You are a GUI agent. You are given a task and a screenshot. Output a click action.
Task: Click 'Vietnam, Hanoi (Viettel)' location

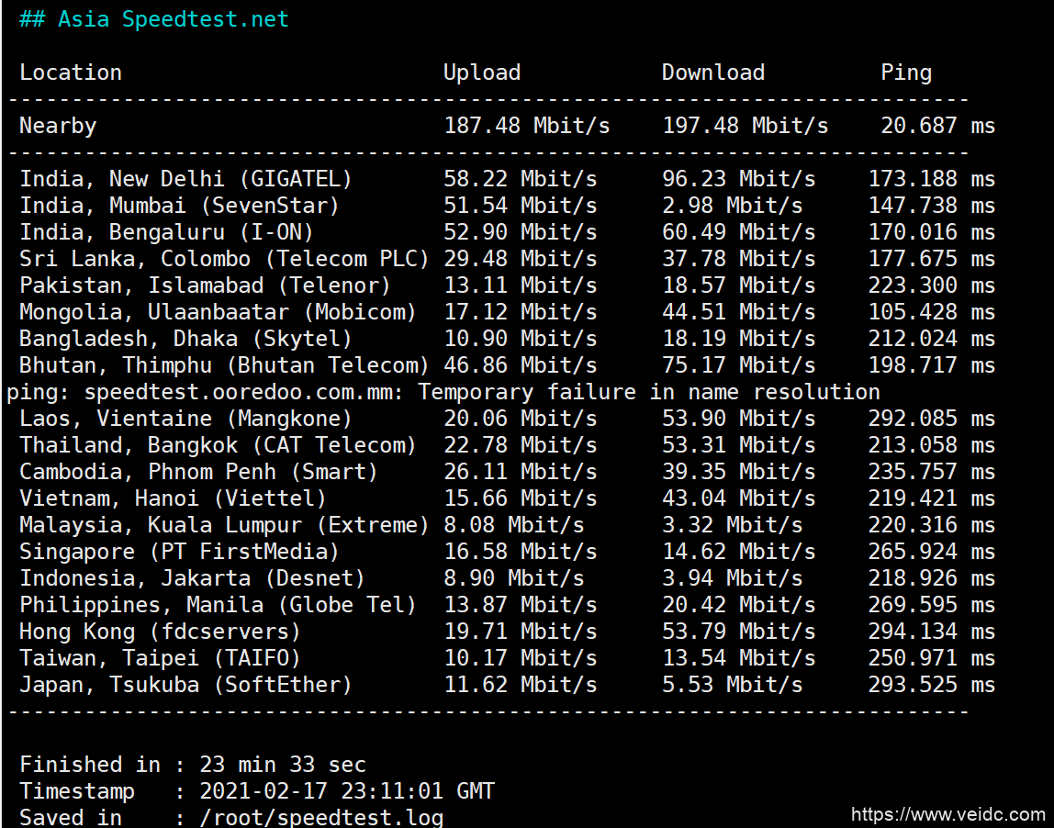click(173, 498)
